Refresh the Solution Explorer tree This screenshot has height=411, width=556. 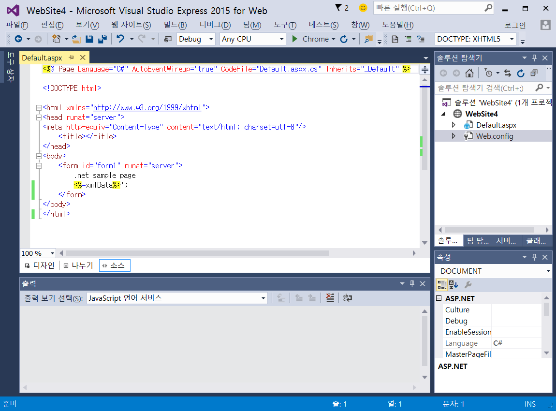coord(521,73)
